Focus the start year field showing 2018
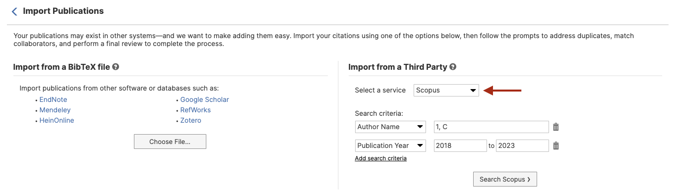Screen dimensions: 675x191 [460, 145]
